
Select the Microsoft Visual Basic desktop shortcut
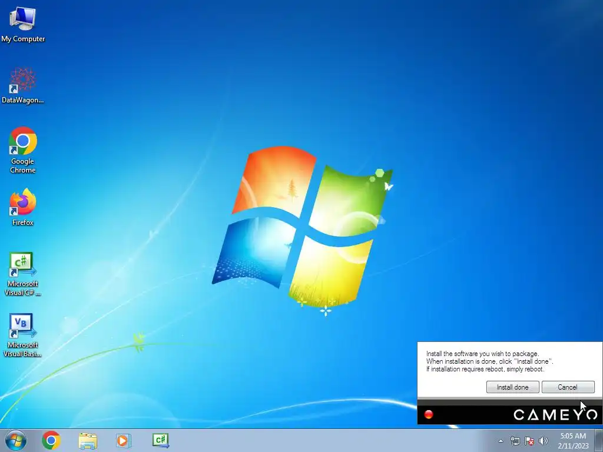coord(23,335)
